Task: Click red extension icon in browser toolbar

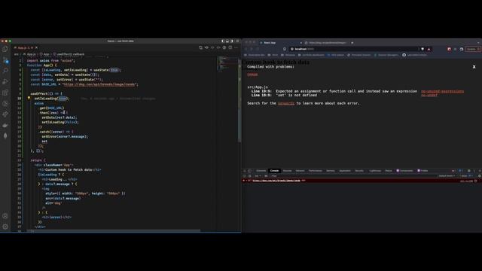Action: coord(449,49)
